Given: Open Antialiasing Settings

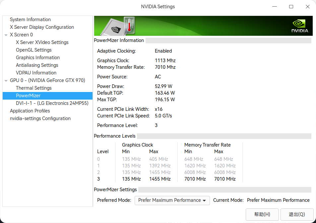Looking at the screenshot, I should point(37,66).
